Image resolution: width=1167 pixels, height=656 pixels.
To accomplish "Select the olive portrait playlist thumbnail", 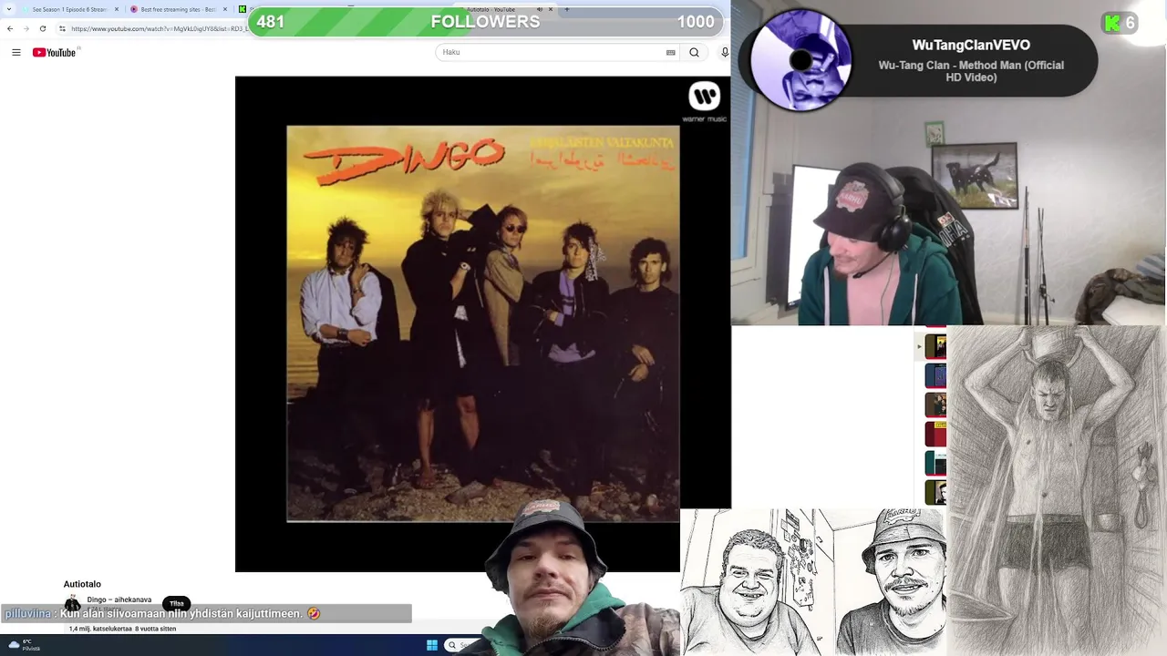I will coord(935,492).
